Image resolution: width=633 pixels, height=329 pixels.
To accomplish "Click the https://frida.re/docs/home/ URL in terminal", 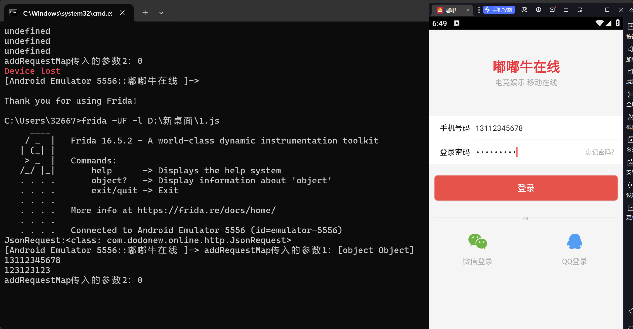I will pyautogui.click(x=207, y=211).
